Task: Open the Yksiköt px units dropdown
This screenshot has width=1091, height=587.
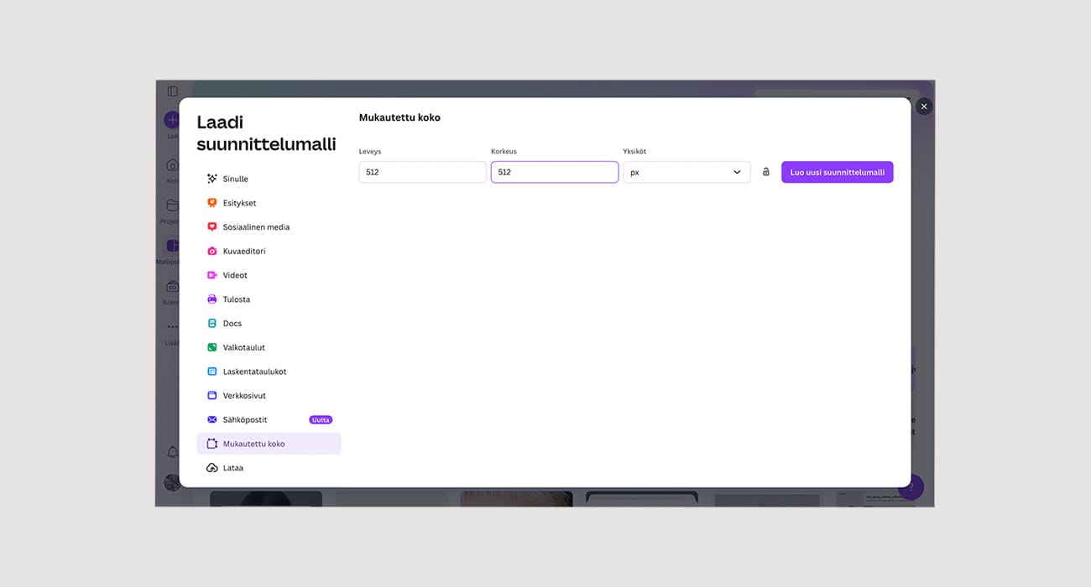Action: click(x=686, y=172)
